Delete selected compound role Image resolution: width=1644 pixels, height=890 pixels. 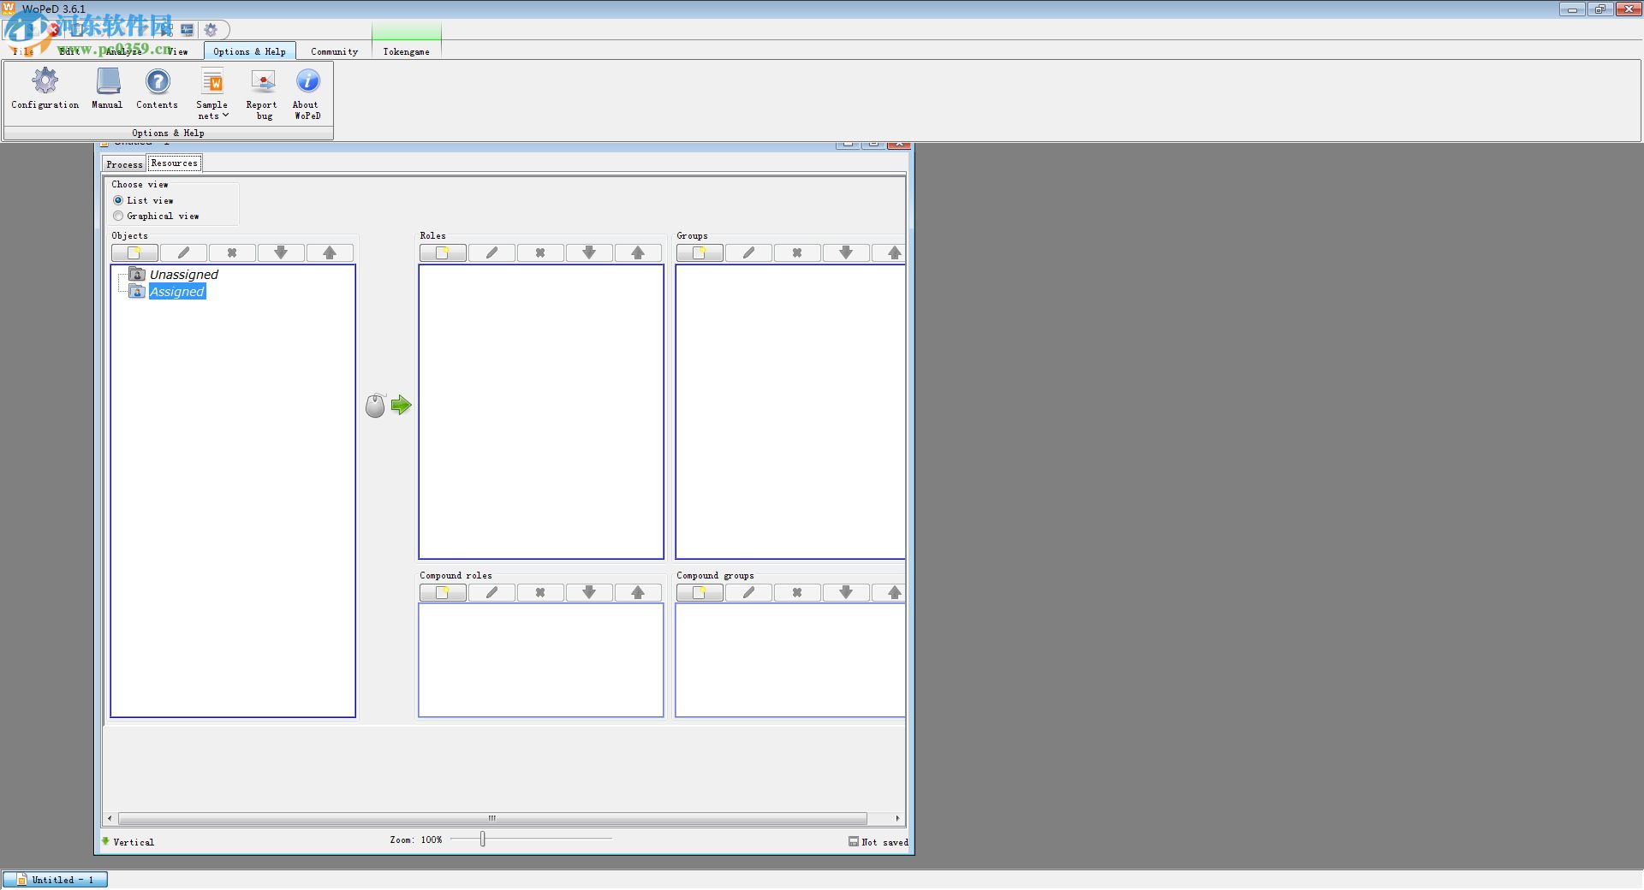click(540, 592)
